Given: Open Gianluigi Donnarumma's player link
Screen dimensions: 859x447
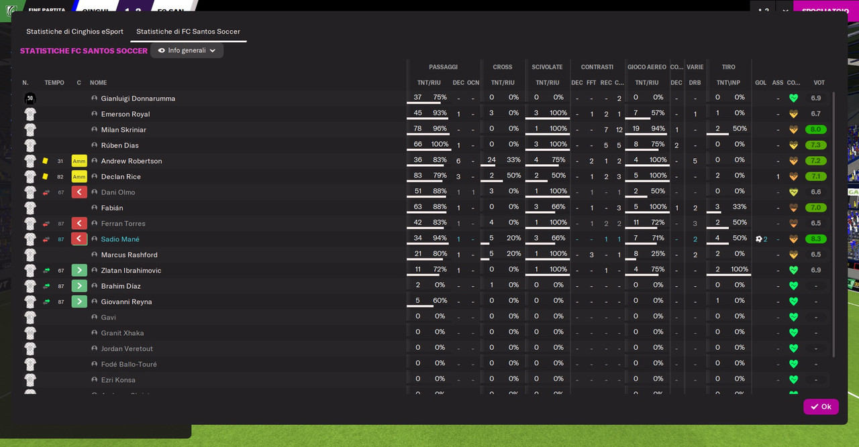Looking at the screenshot, I should [138, 99].
